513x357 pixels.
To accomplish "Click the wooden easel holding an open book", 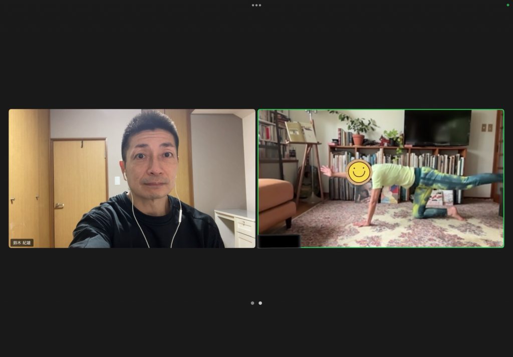I will point(307,155).
